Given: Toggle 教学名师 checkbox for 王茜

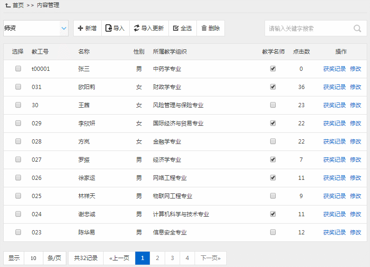Looking at the screenshot, I should click(x=273, y=105).
